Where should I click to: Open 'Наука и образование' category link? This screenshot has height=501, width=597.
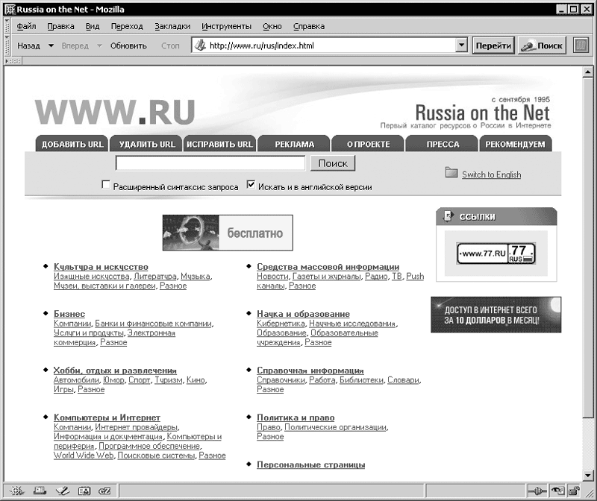(304, 314)
